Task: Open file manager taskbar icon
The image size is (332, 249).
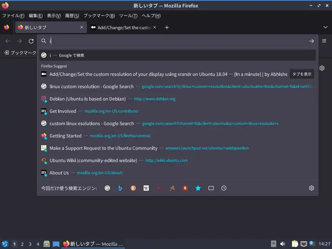Action: [47, 244]
